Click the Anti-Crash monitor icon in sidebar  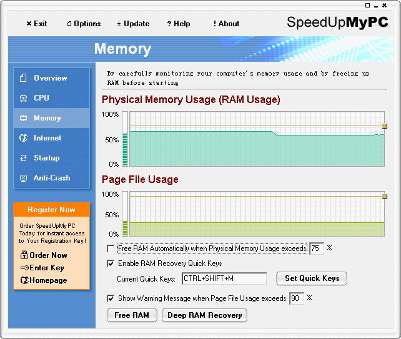point(23,178)
